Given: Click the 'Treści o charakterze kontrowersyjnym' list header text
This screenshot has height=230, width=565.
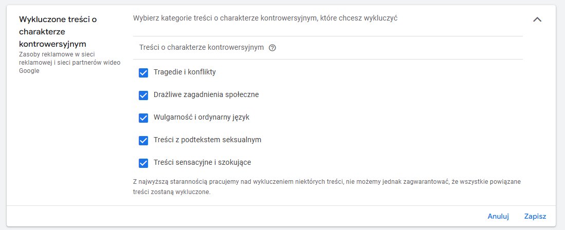Looking at the screenshot, I should pos(202,47).
